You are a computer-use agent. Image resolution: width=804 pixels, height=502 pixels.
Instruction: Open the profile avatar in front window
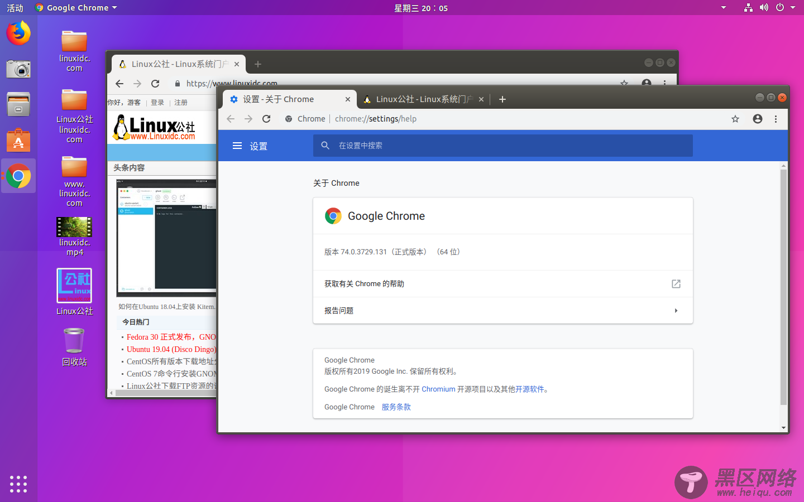click(758, 119)
